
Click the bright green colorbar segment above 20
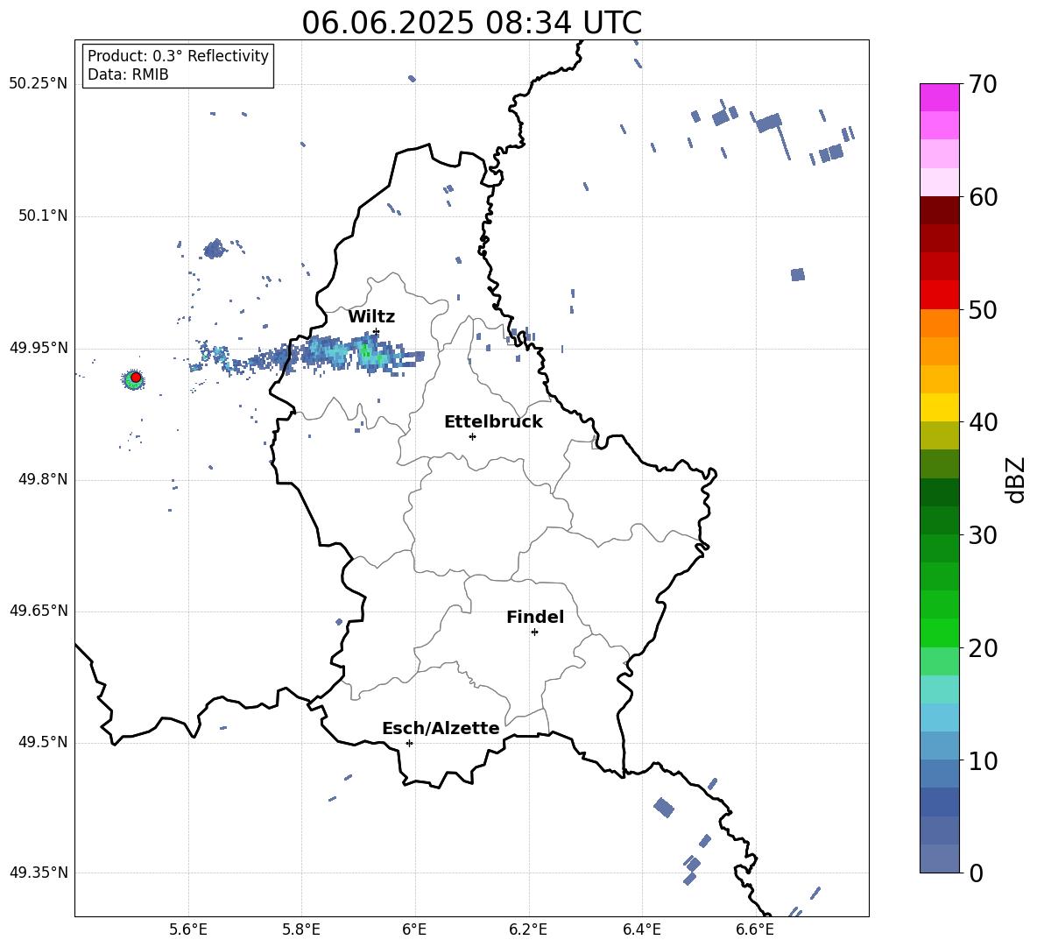pyautogui.click(x=939, y=633)
